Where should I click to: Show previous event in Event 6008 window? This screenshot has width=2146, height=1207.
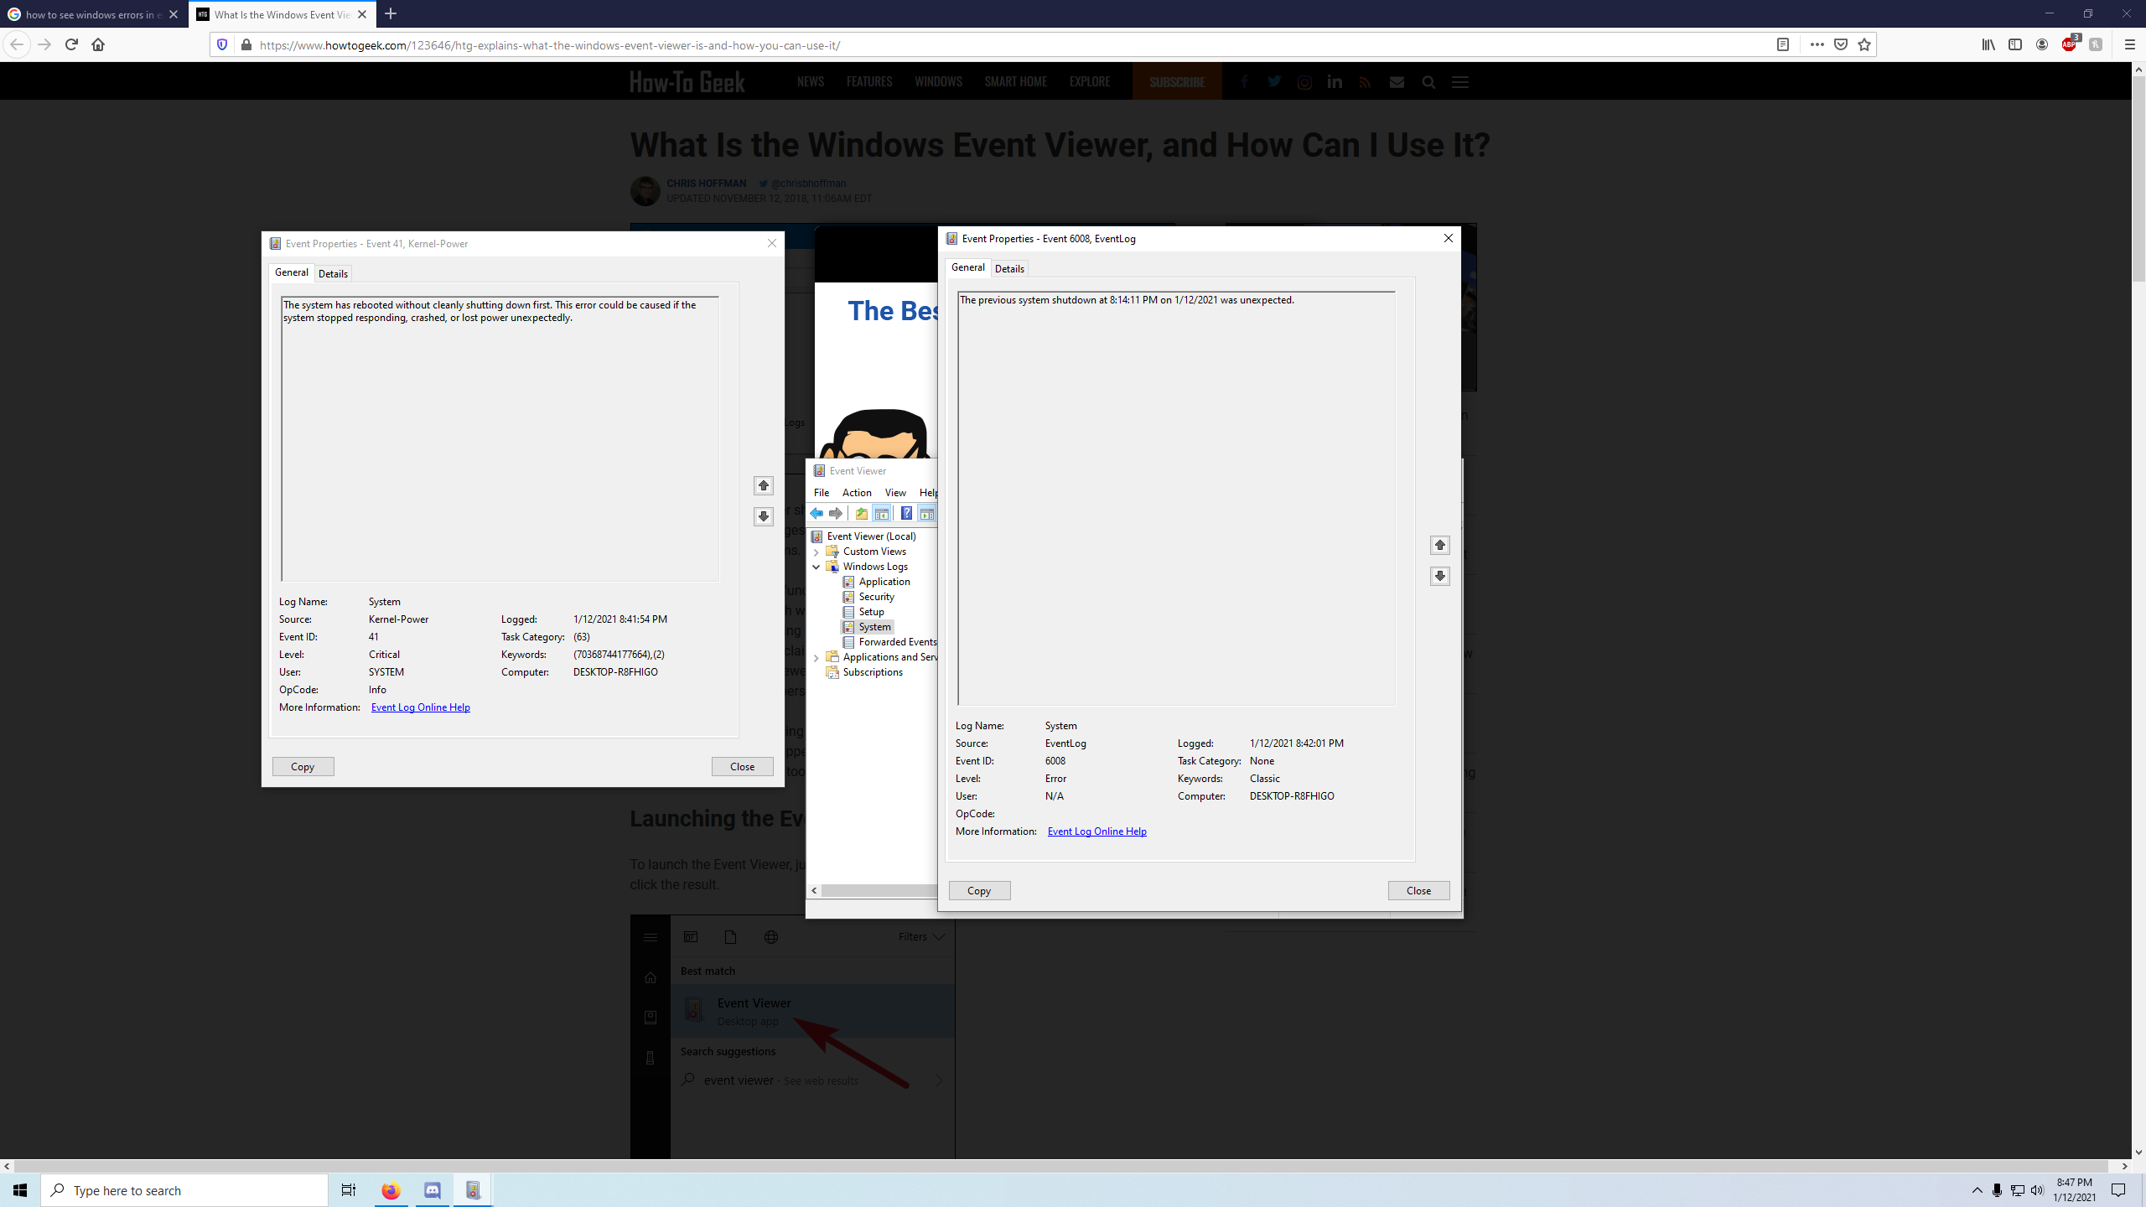[1439, 545]
